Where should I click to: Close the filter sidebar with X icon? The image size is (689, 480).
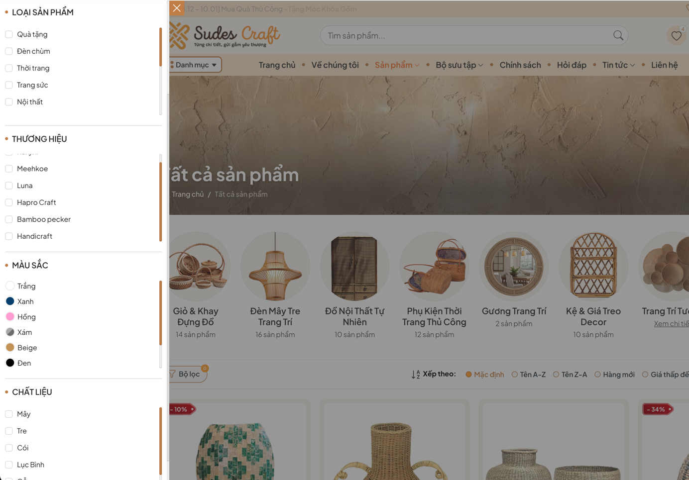click(x=177, y=8)
